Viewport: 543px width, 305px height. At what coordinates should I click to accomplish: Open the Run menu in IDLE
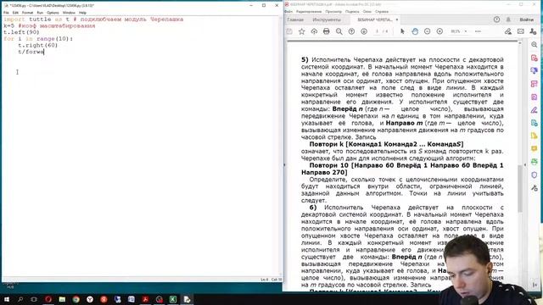click(x=40, y=13)
